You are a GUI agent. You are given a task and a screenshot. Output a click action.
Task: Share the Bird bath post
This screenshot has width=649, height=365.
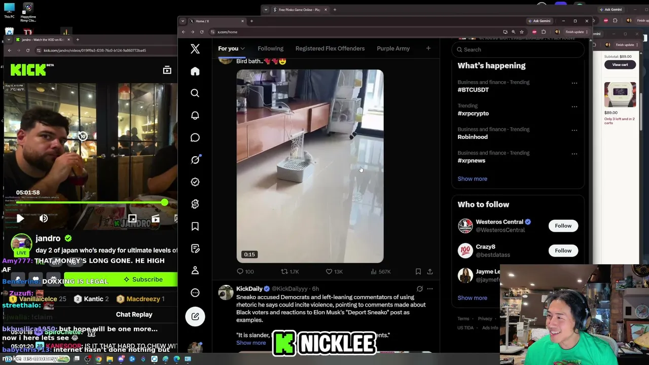[x=430, y=272]
